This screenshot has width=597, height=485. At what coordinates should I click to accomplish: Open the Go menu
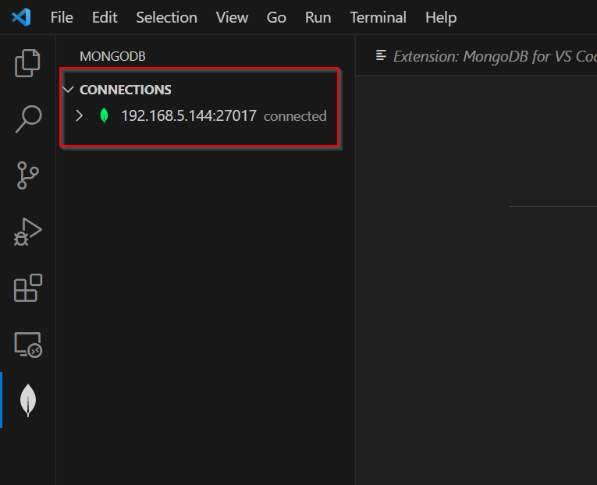click(x=276, y=17)
